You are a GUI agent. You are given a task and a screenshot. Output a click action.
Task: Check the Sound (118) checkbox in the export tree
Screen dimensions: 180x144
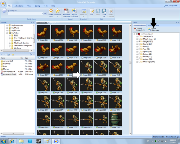point(139,44)
